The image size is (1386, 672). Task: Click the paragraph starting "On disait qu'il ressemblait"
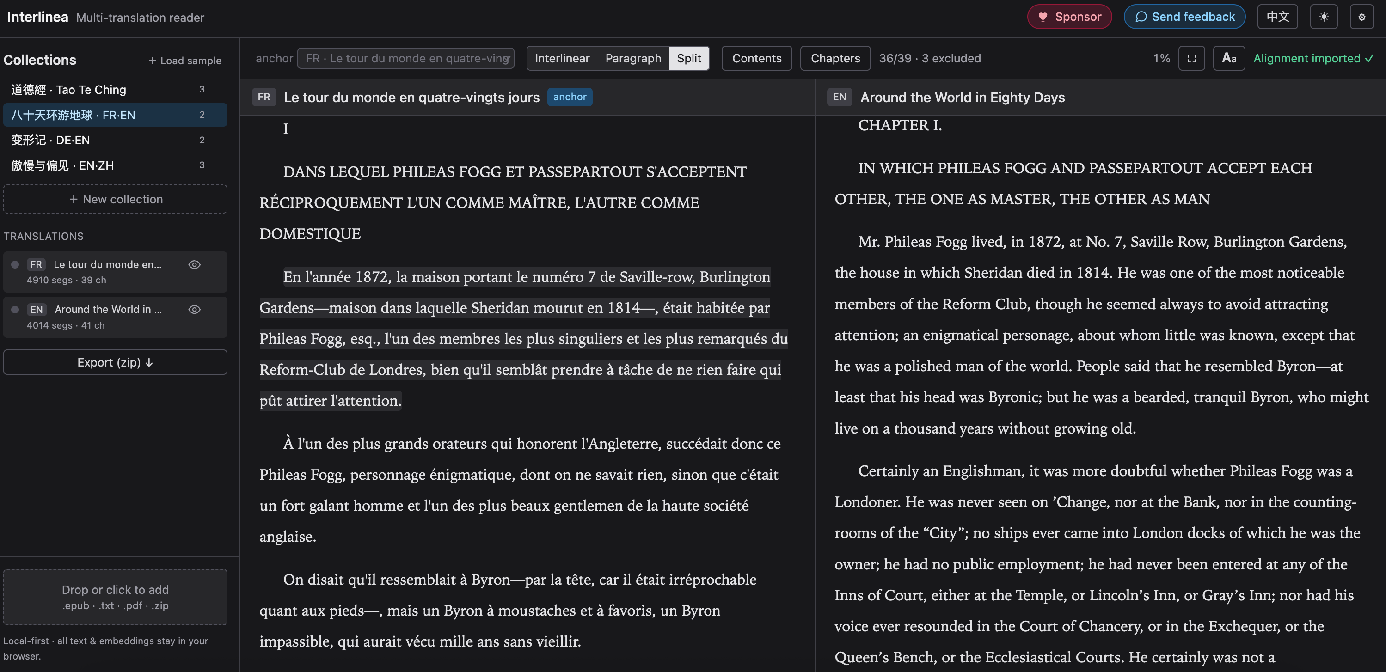coord(508,610)
